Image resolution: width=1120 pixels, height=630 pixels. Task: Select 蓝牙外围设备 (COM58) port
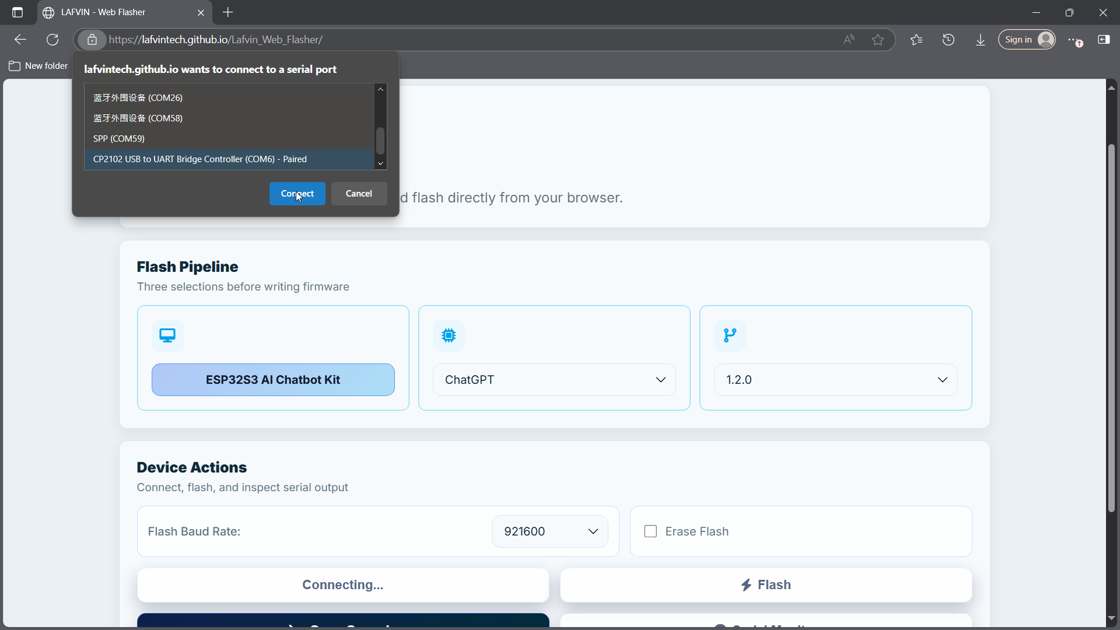pos(229,118)
